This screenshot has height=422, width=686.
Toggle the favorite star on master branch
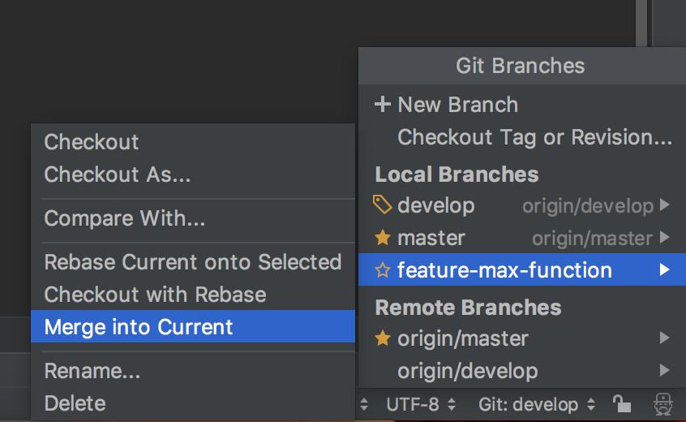(383, 238)
